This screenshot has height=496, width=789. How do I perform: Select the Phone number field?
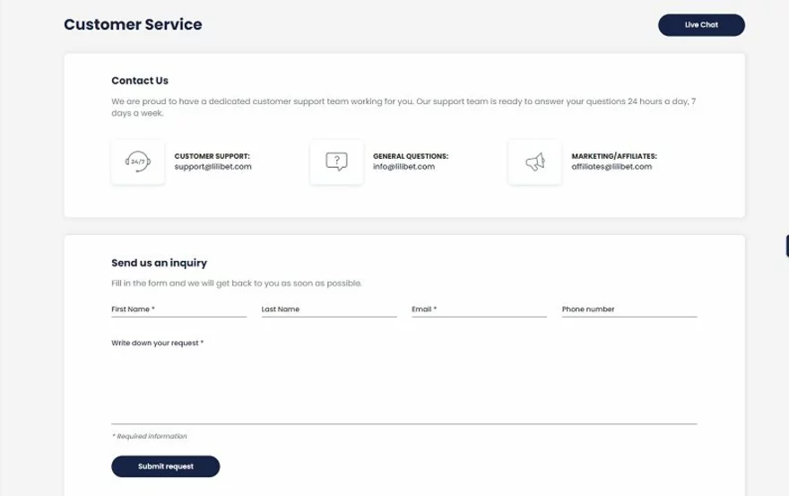click(x=629, y=309)
